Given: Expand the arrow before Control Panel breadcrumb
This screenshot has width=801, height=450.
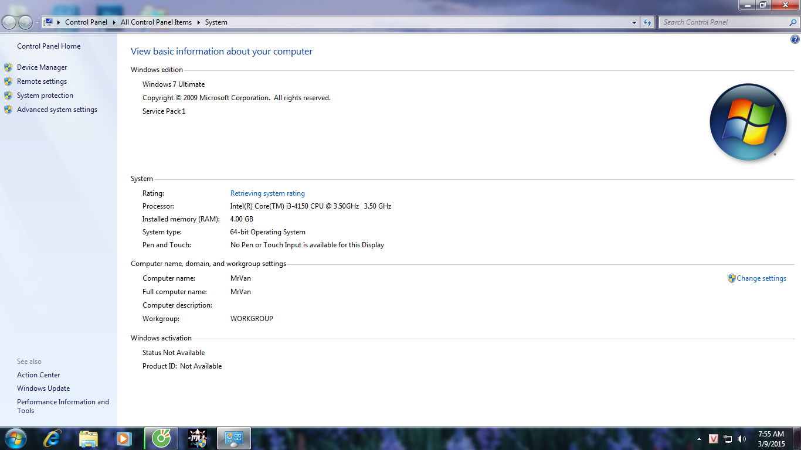Looking at the screenshot, I should click(x=59, y=22).
